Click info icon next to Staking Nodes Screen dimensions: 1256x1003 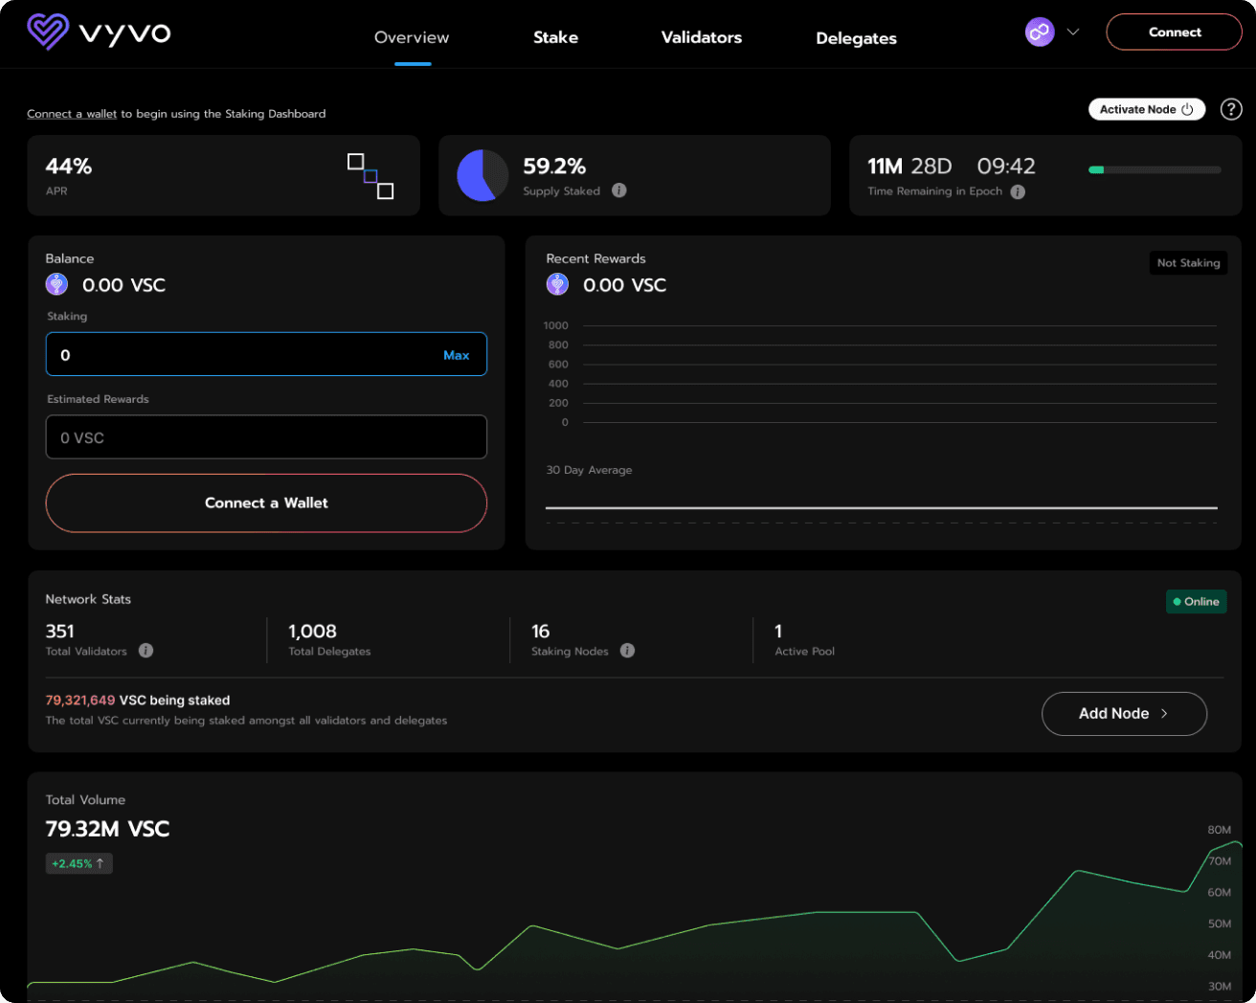[627, 651]
